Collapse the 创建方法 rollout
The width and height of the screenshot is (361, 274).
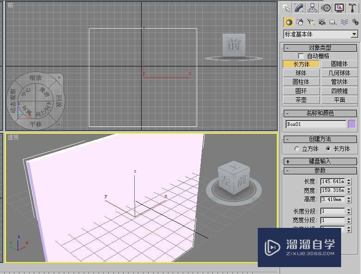click(320, 139)
